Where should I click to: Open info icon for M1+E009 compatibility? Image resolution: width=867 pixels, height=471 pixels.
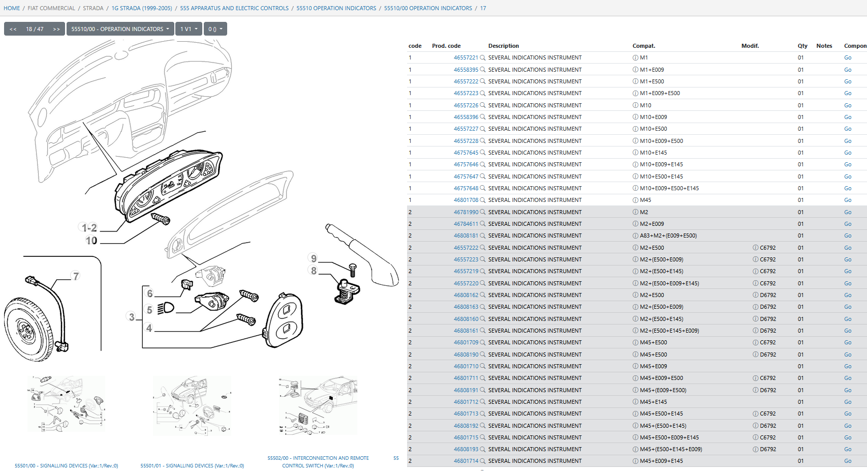click(x=635, y=70)
